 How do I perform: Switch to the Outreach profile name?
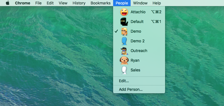pos(139,51)
